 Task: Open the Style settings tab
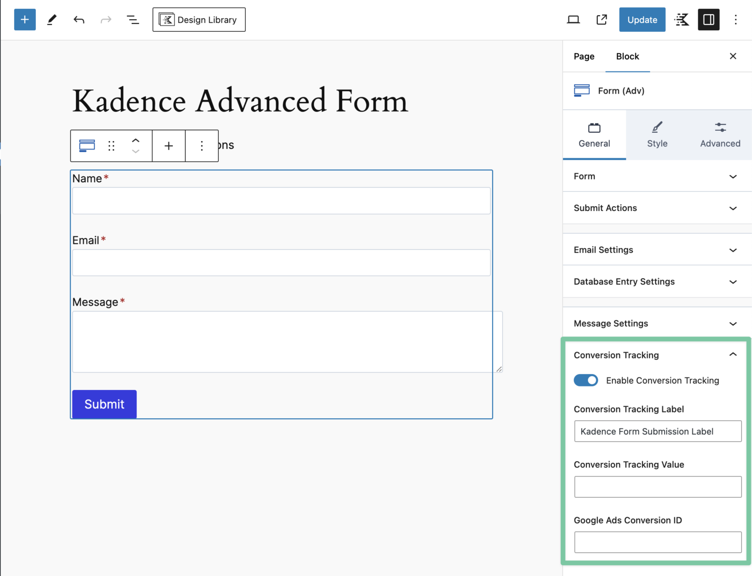657,135
